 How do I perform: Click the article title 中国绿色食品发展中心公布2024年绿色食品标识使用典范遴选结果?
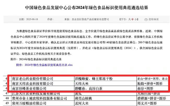[86, 8]
